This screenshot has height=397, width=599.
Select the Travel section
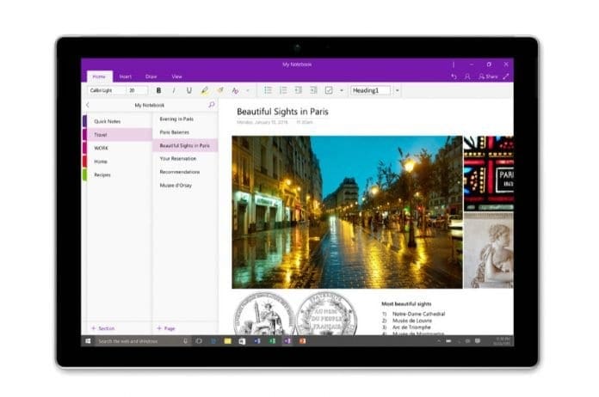pos(118,135)
